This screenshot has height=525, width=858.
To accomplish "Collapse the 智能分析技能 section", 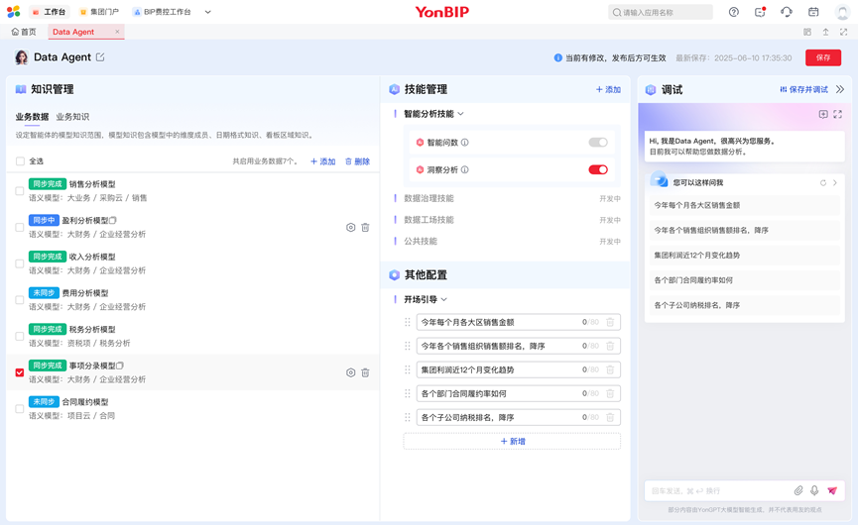I will [x=460, y=114].
